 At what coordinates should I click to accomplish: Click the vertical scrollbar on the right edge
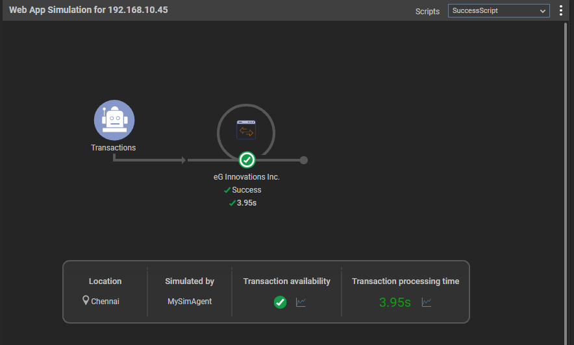coord(566,183)
